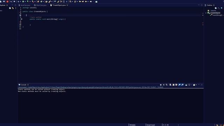Launch the Debug button in main toolbar
The image size is (224, 126).
(18, 1)
